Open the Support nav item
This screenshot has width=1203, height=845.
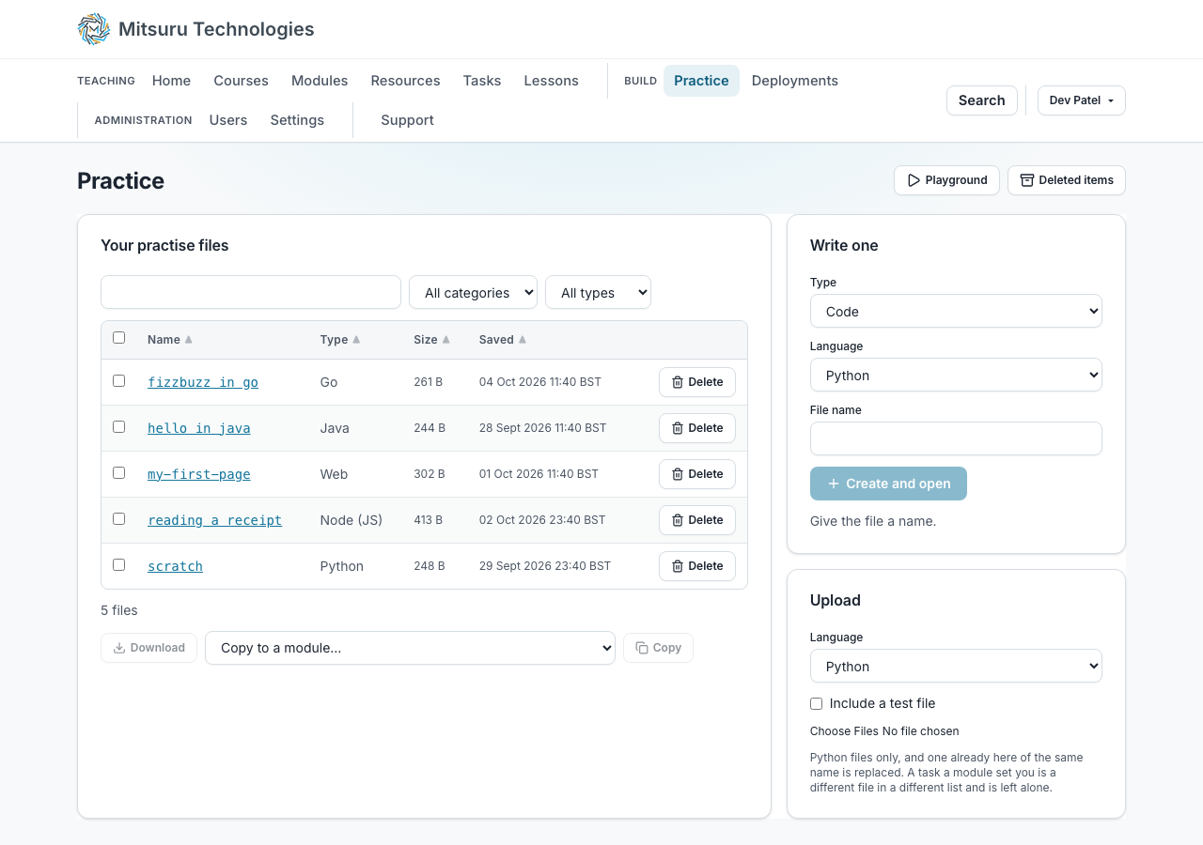coord(407,120)
